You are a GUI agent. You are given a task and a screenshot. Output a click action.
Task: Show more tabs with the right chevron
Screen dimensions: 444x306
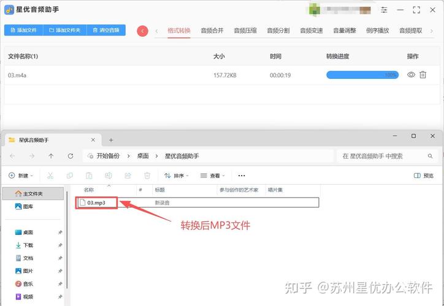tap(432, 31)
